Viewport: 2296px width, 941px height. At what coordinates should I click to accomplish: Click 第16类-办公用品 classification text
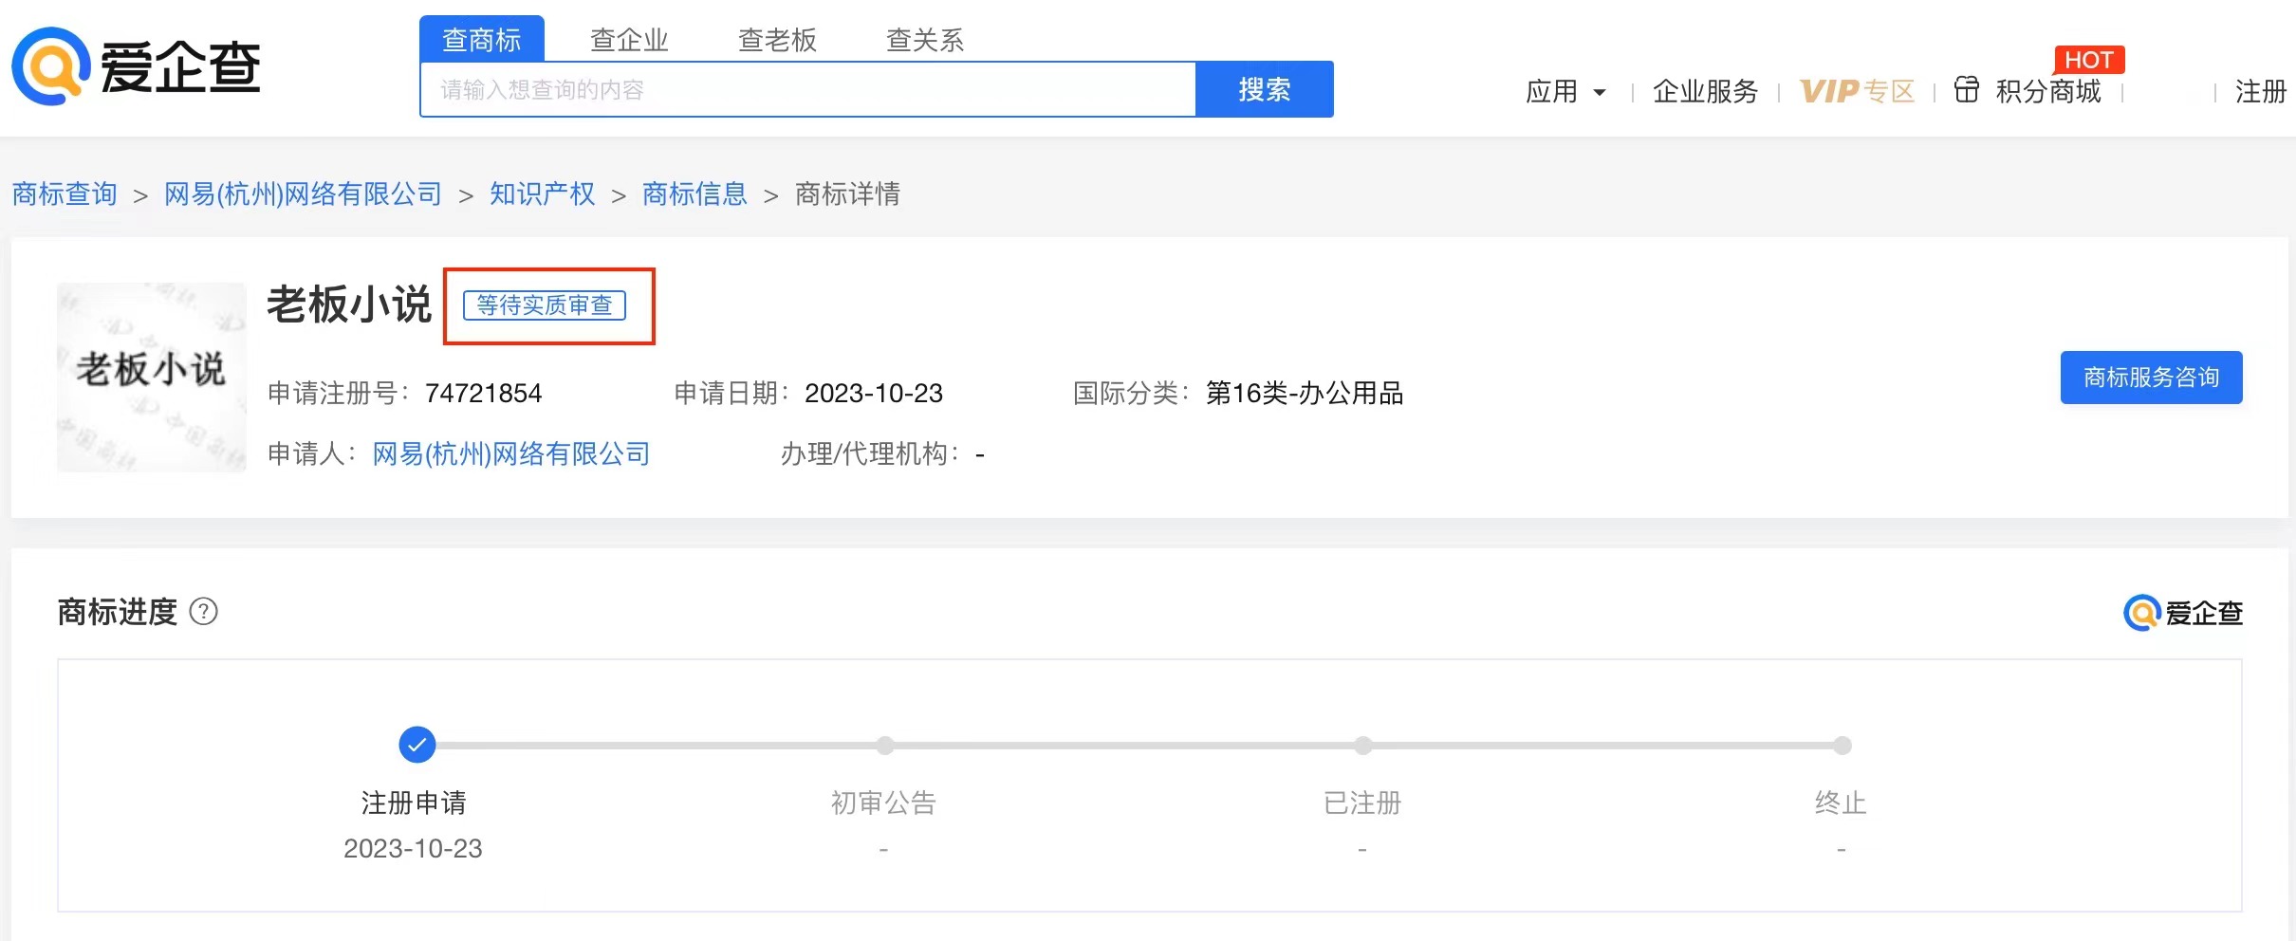coord(1305,394)
